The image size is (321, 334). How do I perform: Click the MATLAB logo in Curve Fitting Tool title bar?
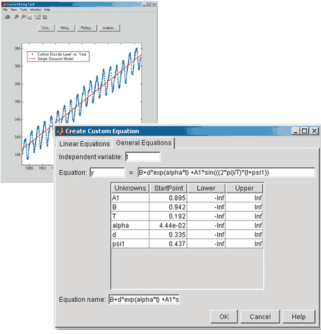click(x=4, y=4)
